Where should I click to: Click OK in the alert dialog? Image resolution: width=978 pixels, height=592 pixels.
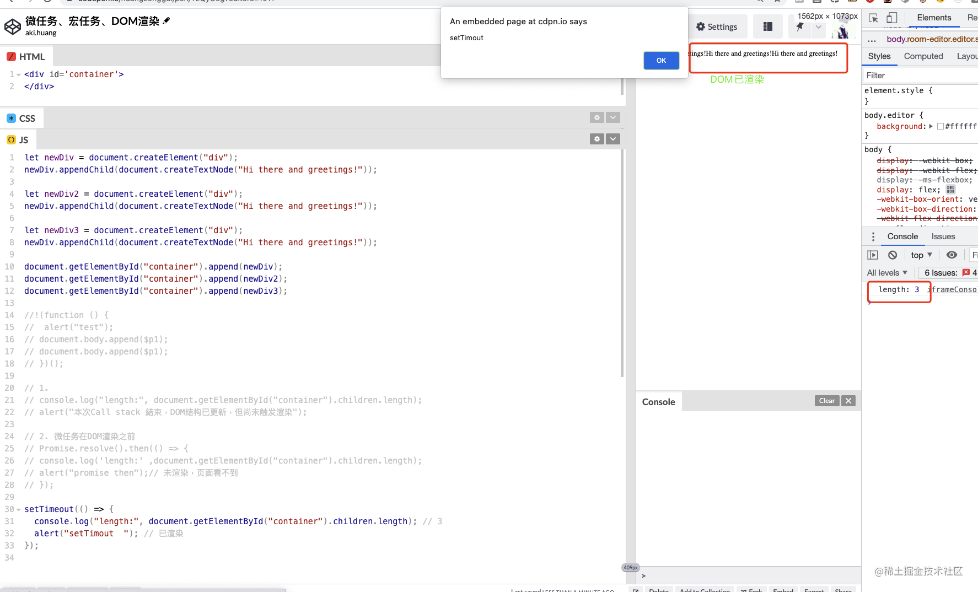click(661, 61)
